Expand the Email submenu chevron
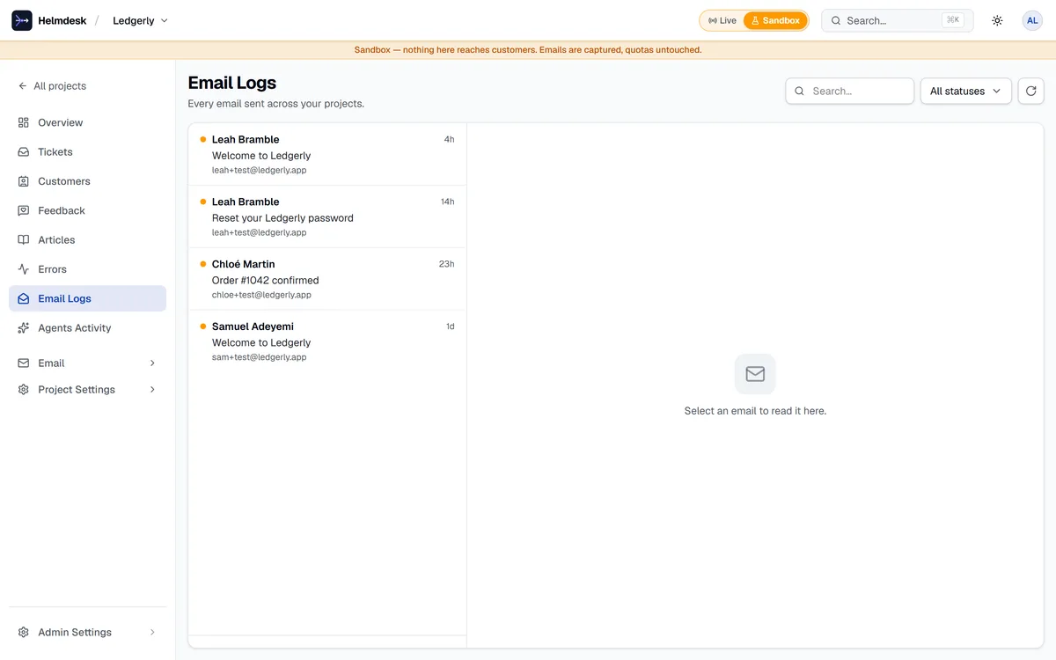Viewport: 1056px width, 660px height. 152,363
